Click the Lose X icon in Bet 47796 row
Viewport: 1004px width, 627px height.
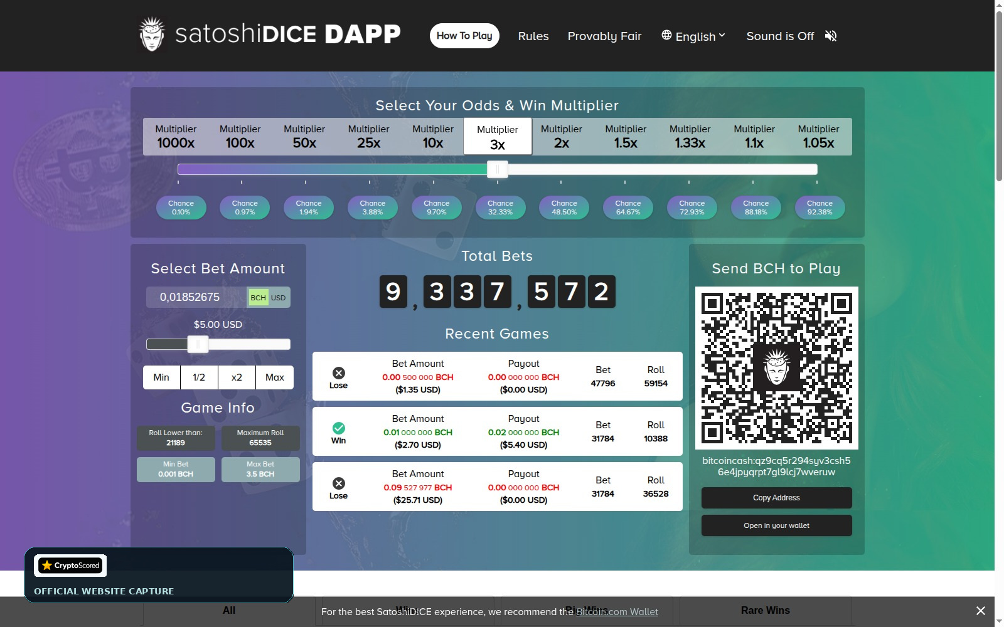tap(338, 373)
